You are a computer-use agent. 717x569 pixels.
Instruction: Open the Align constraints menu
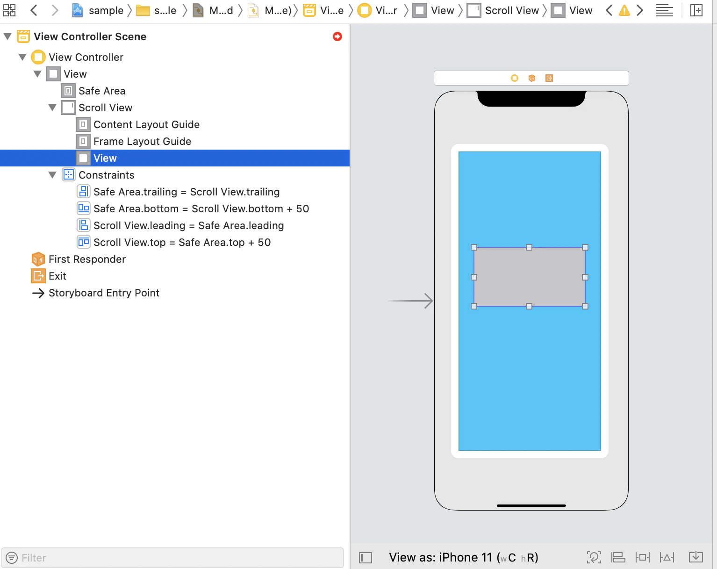[x=618, y=557]
